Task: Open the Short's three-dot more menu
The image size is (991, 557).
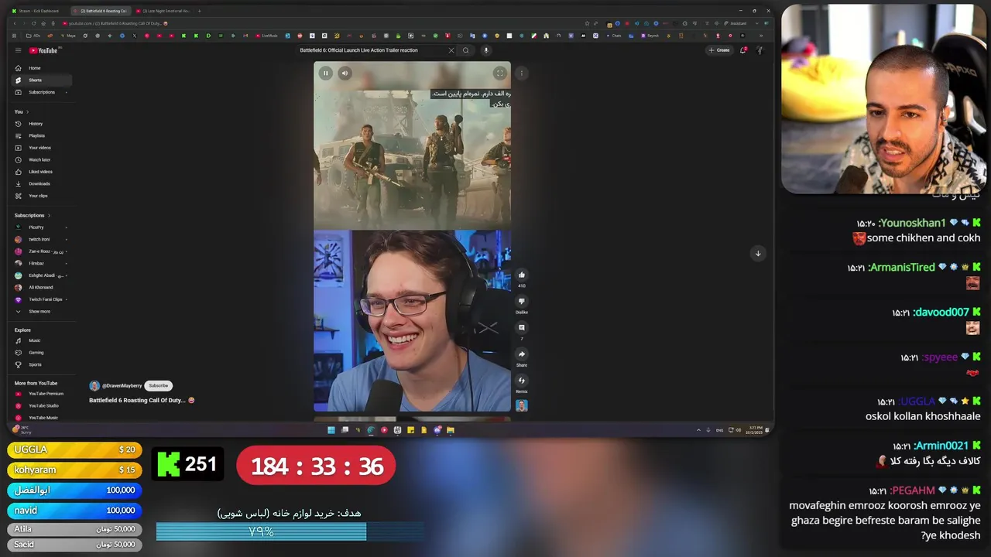Action: pos(522,73)
